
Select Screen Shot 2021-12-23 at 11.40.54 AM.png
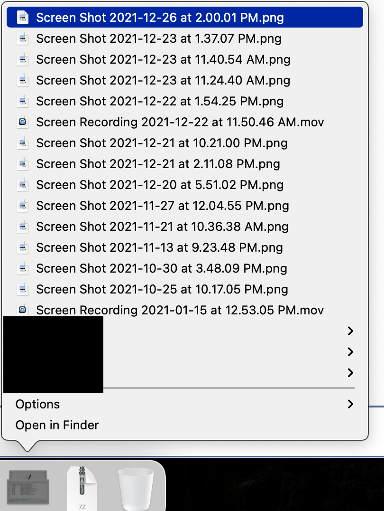tap(163, 60)
